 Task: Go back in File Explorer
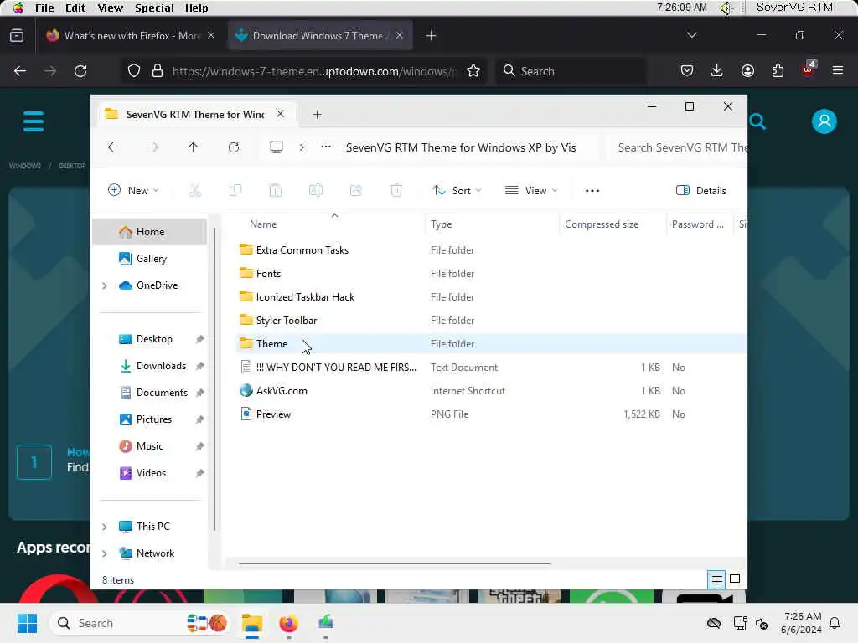coord(113,147)
